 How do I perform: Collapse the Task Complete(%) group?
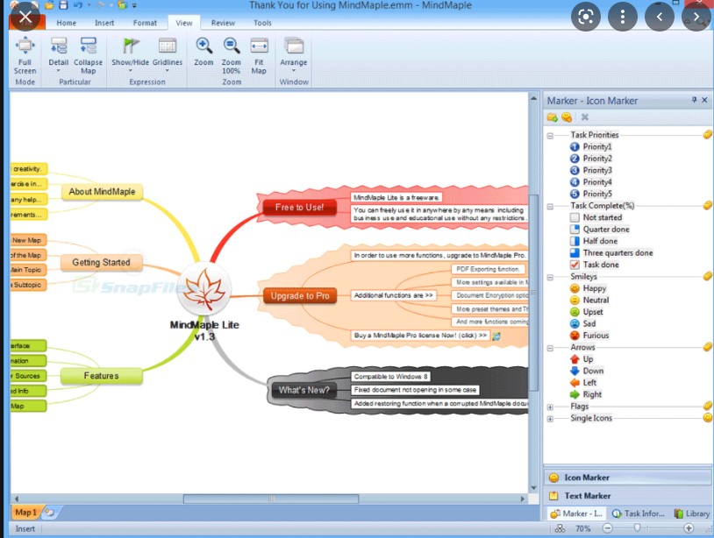(x=550, y=207)
